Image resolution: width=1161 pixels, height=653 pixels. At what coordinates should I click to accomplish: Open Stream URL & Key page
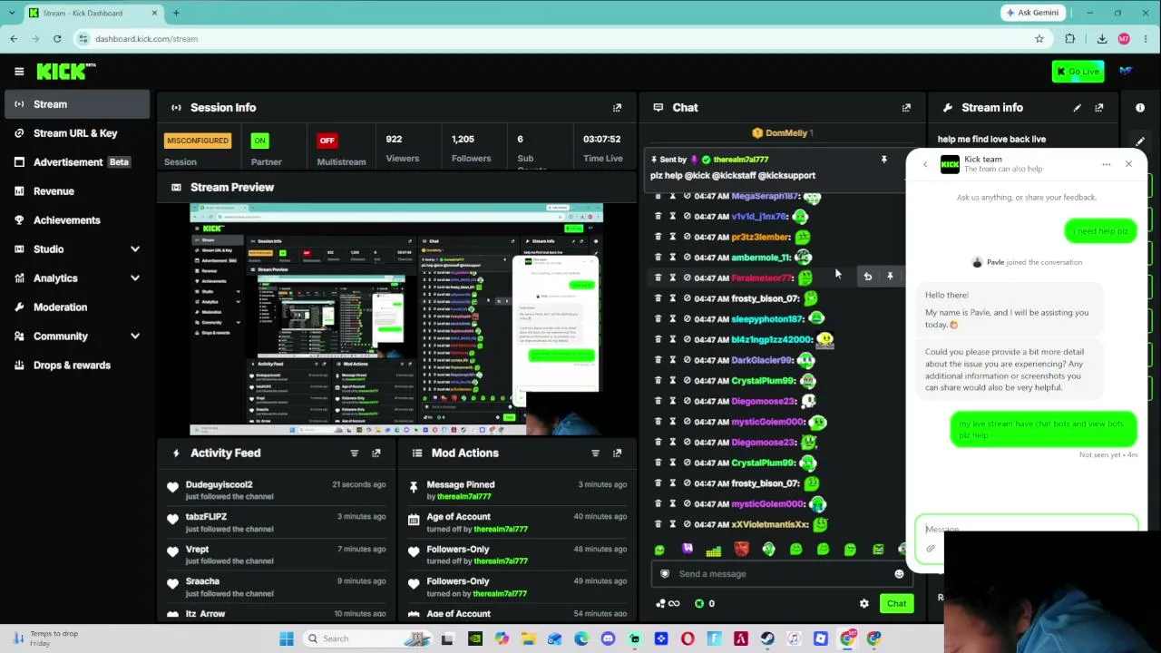tap(75, 133)
